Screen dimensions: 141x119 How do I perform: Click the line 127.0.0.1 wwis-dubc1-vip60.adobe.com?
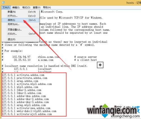(29, 111)
